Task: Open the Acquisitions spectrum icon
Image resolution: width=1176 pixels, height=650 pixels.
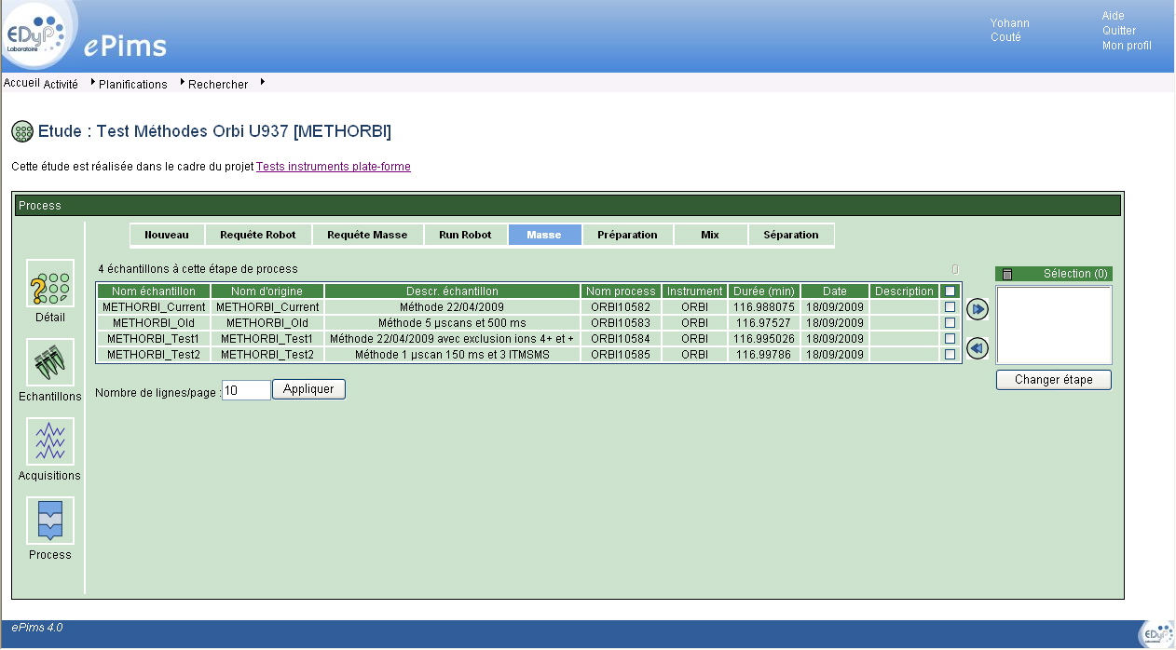Action: point(50,441)
